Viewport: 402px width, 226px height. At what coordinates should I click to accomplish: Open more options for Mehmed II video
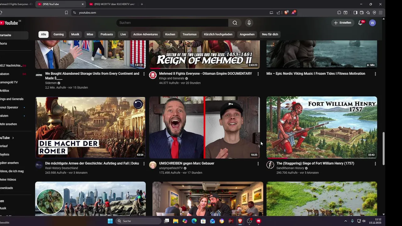[258, 74]
